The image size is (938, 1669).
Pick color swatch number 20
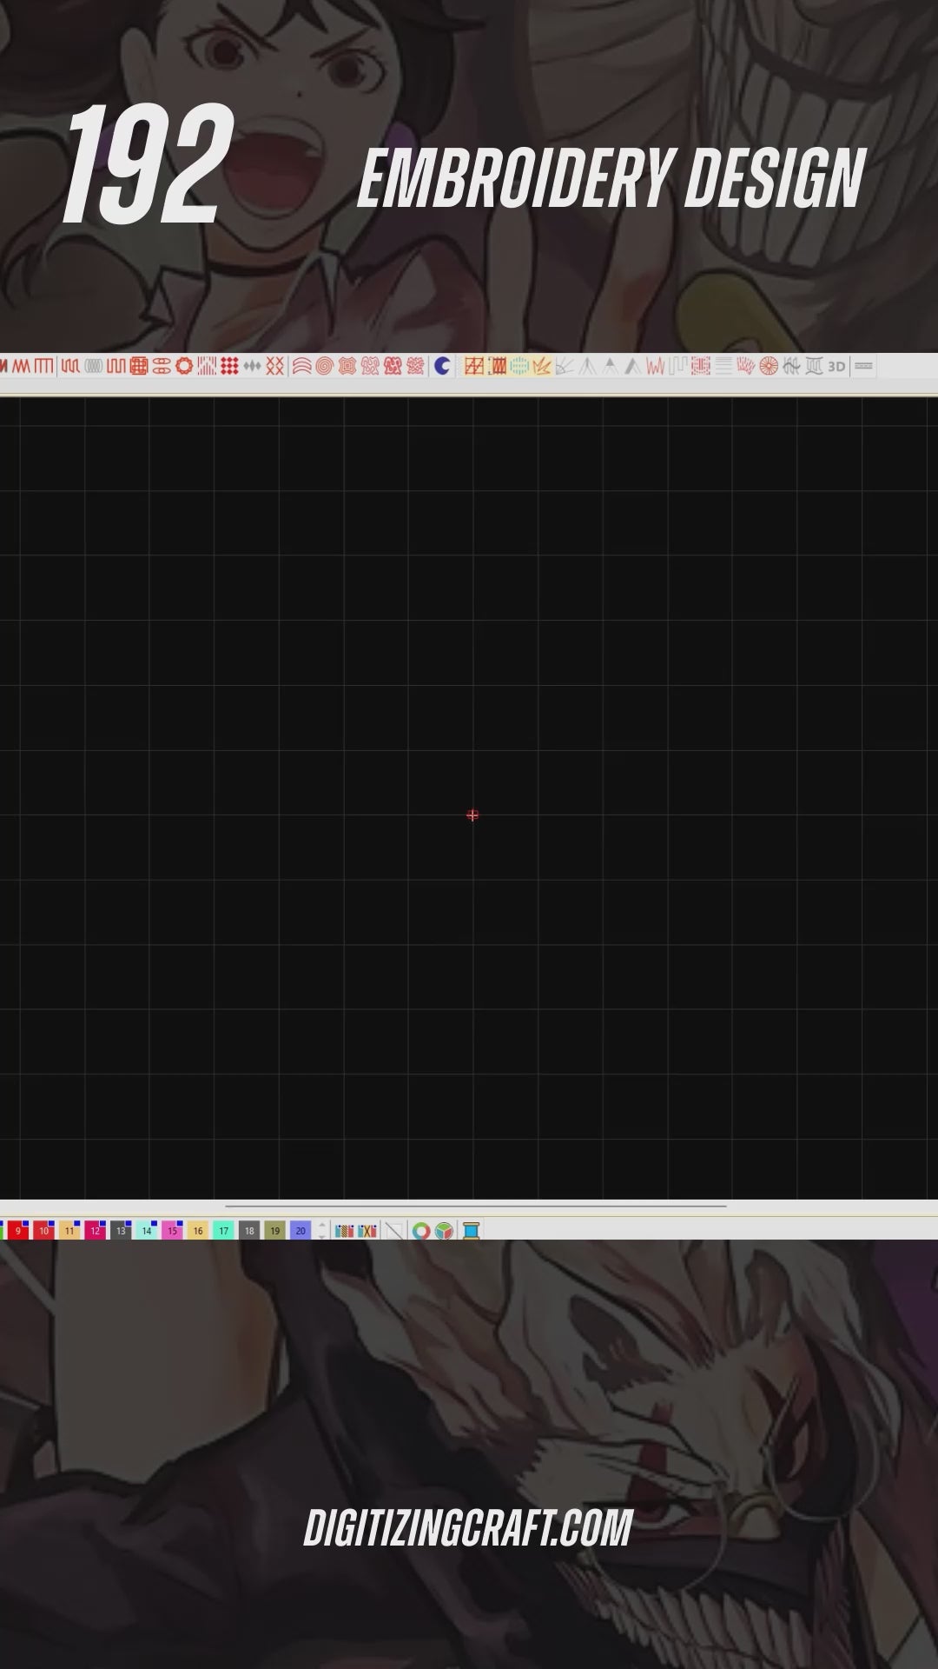click(x=301, y=1231)
